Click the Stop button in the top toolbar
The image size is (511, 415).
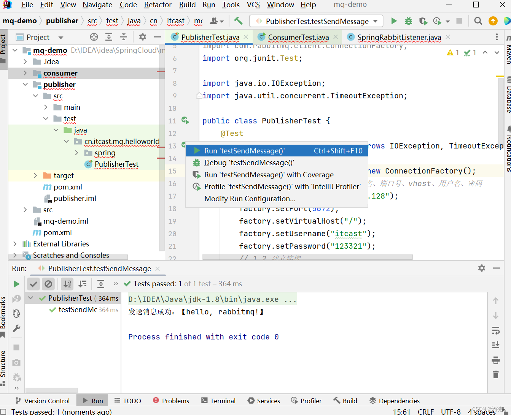coord(459,21)
